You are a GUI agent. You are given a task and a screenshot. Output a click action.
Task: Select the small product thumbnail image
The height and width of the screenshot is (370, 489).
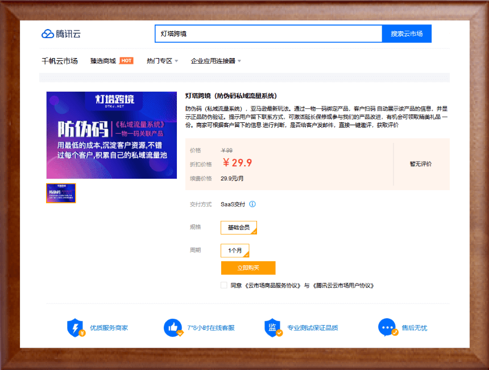click(x=61, y=193)
